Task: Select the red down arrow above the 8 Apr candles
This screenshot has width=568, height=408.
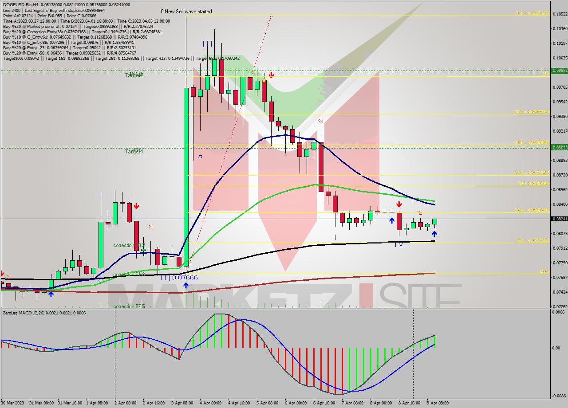Action: pyautogui.click(x=399, y=204)
